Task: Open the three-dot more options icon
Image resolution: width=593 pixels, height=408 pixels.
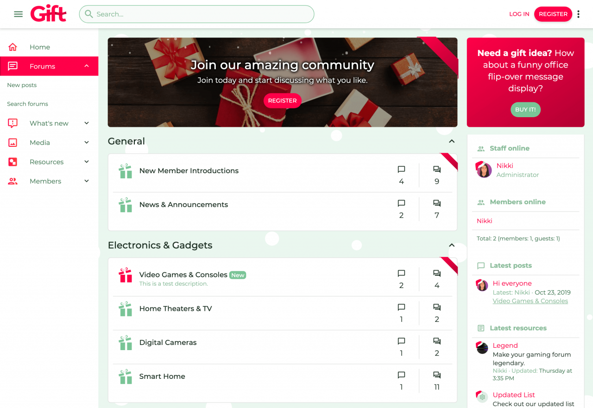Action: pyautogui.click(x=578, y=14)
